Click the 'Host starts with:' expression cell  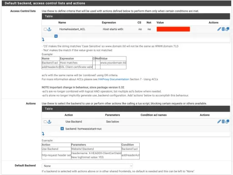(x=113, y=29)
